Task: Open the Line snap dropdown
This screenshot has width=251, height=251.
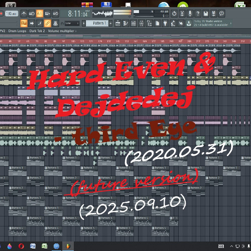Action: click(x=72, y=23)
